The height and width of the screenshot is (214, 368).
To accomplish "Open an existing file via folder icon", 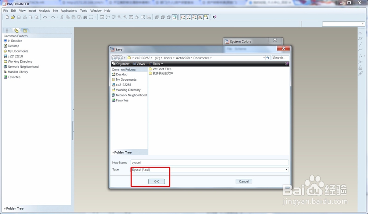I will [13, 17].
